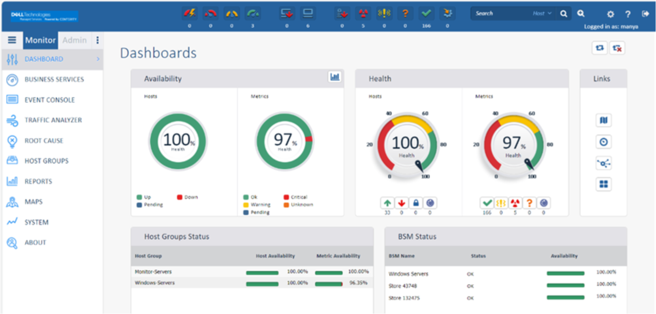Screen dimensions: 656x314
Task: Open grid tiles icon in Links panel
Action: click(x=603, y=184)
